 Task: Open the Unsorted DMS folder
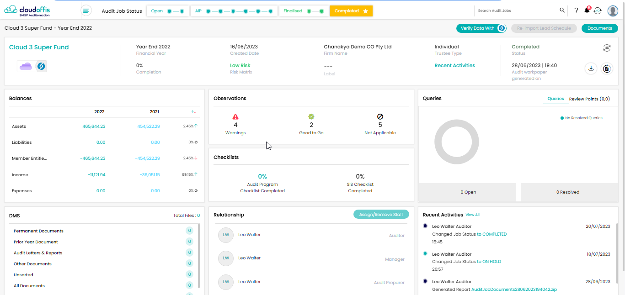pos(103,275)
